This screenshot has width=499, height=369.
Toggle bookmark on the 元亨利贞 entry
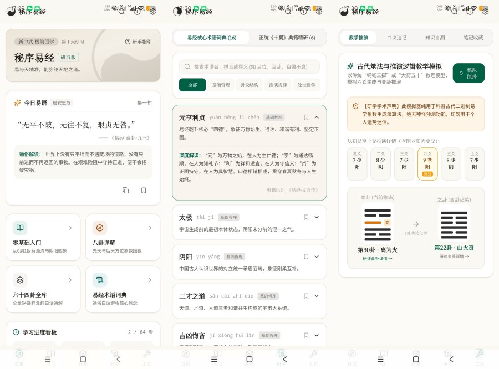point(306,117)
